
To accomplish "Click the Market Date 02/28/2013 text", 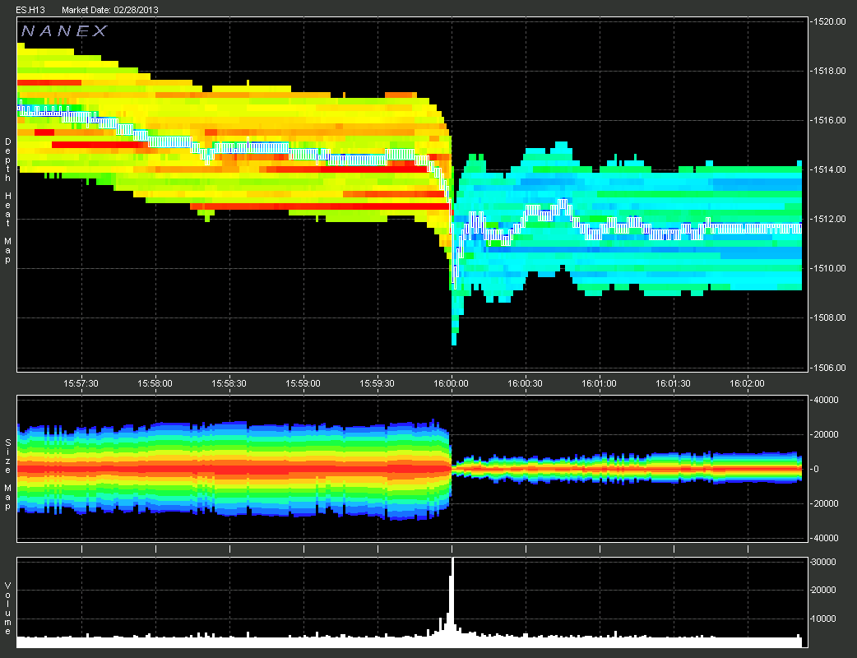I will [x=110, y=10].
